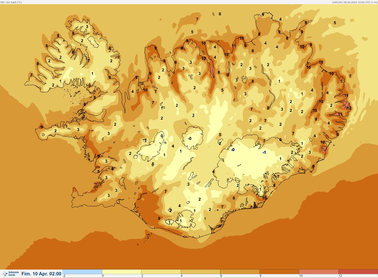Click the '-1' temperature value on the glacier

264,152
